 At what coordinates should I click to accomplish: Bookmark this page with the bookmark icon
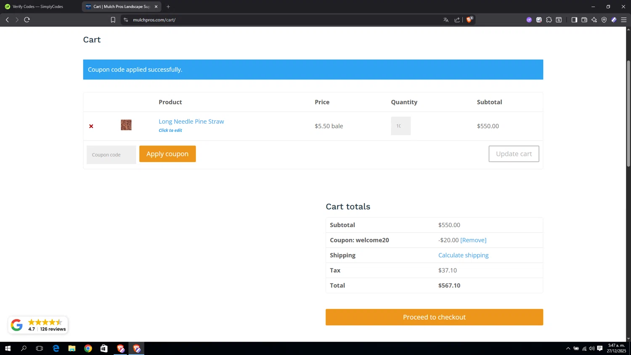(x=113, y=20)
